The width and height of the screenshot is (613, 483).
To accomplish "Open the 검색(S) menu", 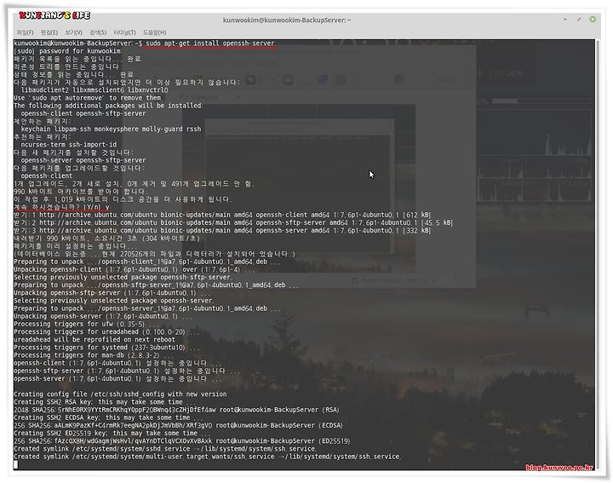I will (x=98, y=32).
